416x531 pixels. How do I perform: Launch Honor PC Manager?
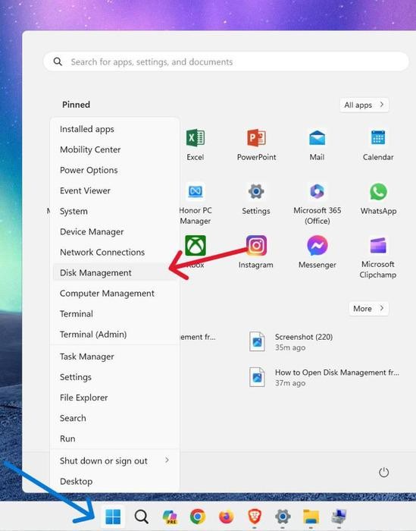[x=195, y=191]
